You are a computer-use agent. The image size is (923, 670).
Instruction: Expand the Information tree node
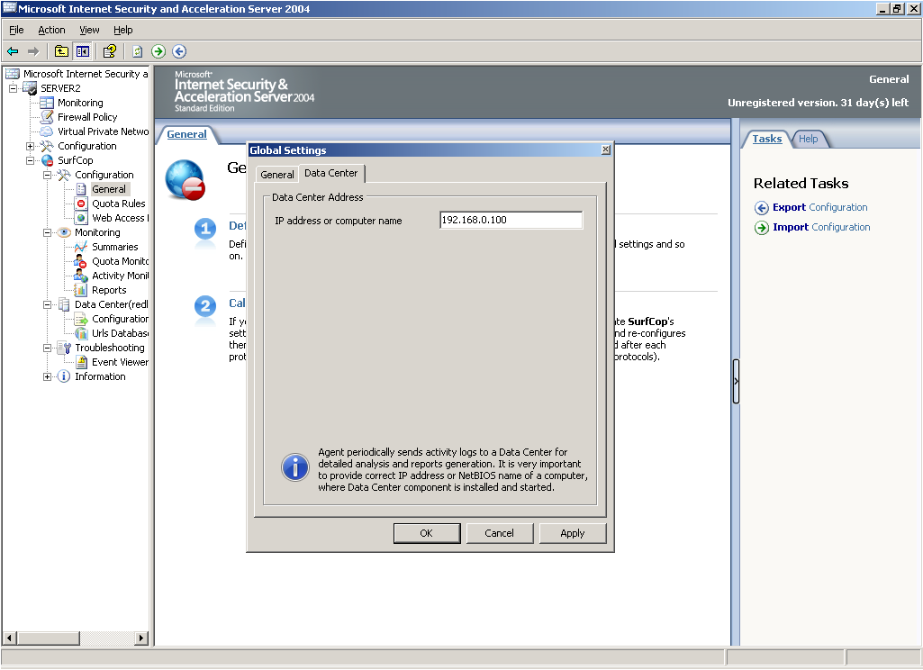coord(47,376)
